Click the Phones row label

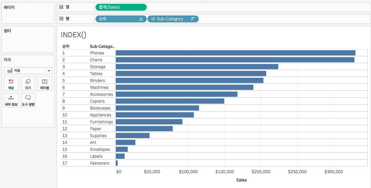(97, 53)
